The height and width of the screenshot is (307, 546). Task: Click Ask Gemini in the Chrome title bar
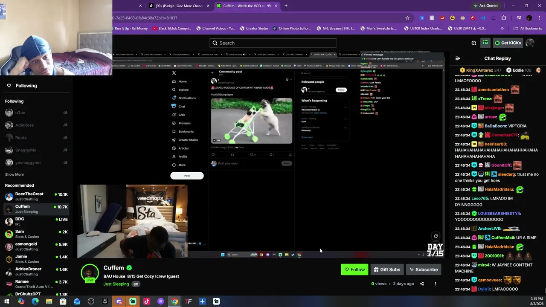pos(486,6)
